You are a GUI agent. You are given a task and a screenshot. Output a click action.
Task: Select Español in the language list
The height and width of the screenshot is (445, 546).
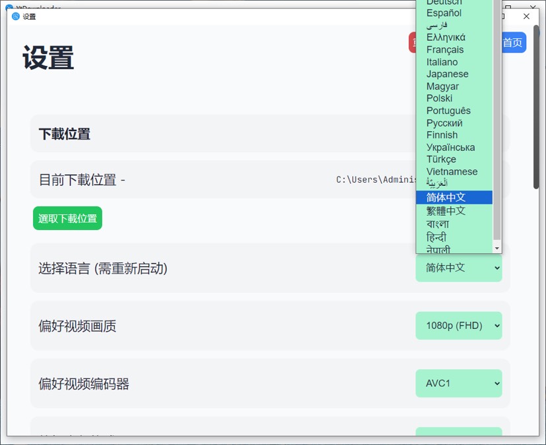(x=454, y=13)
